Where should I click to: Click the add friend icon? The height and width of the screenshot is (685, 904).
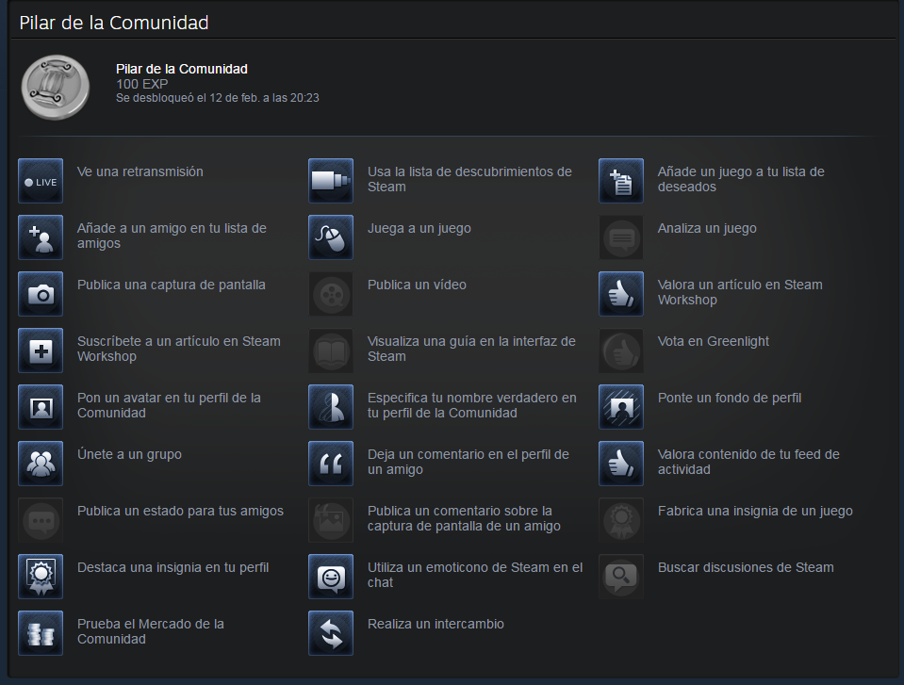point(41,237)
